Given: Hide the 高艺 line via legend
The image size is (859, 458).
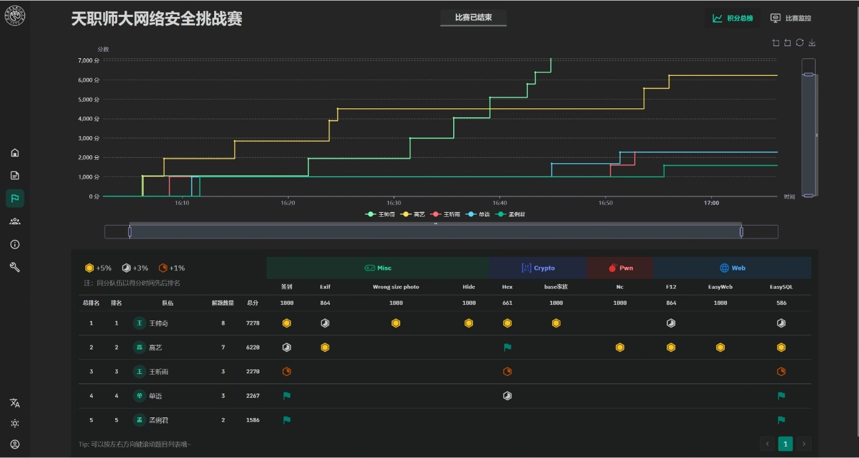Looking at the screenshot, I should (414, 214).
